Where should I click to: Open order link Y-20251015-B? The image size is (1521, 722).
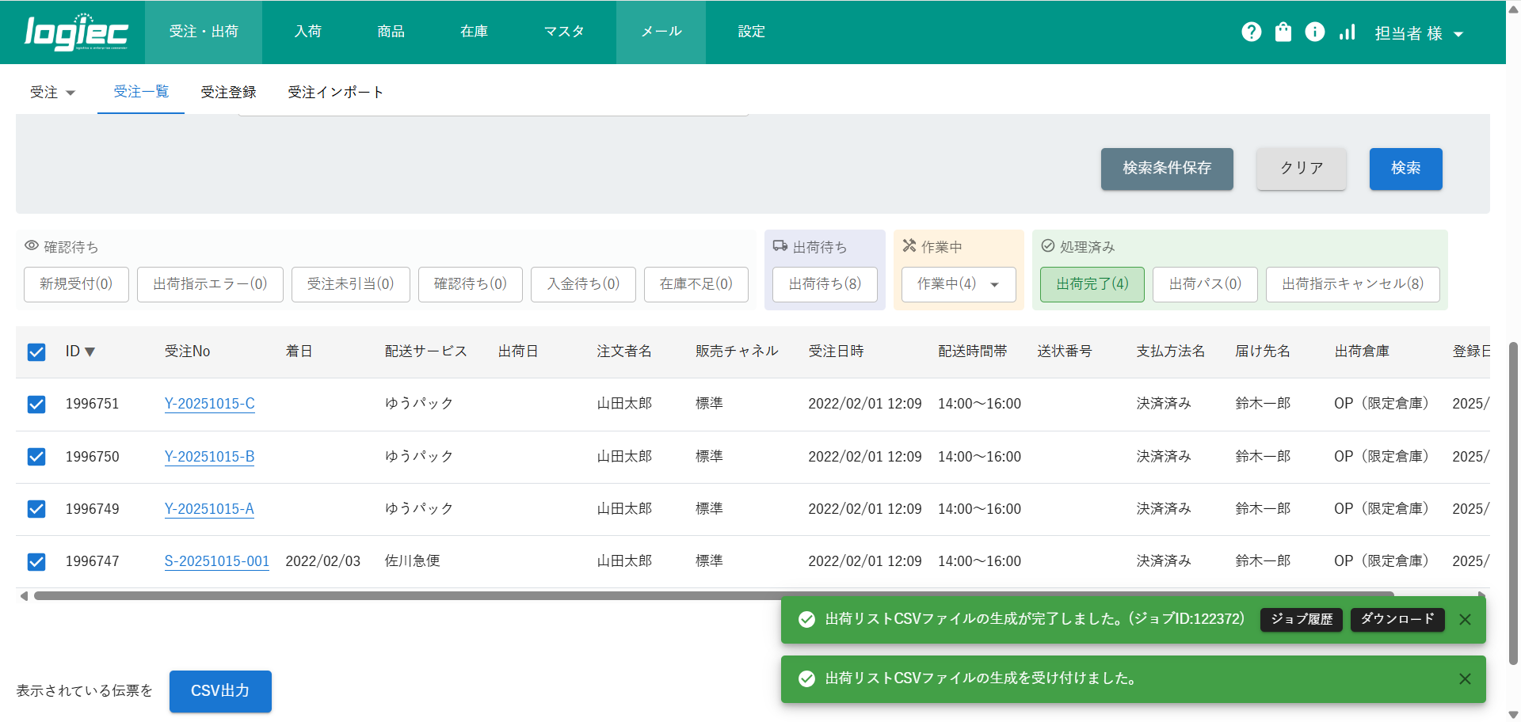click(x=209, y=457)
